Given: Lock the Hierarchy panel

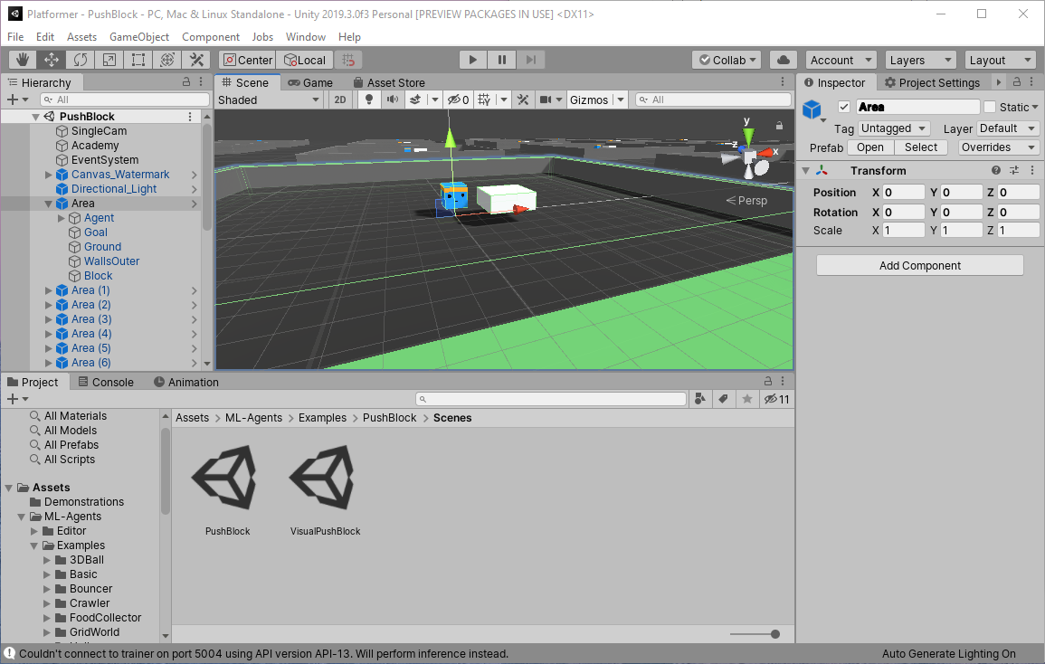Looking at the screenshot, I should tap(186, 82).
